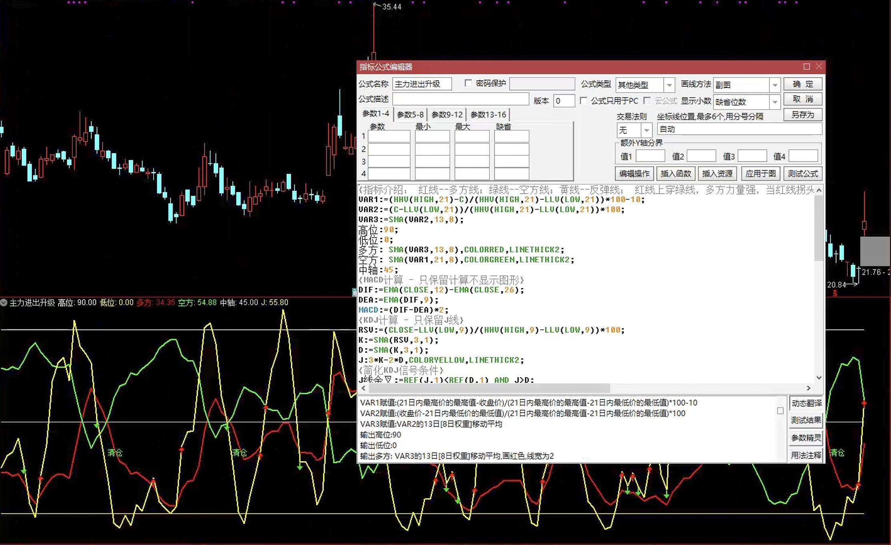
Task: Open the 交易法则 trading rule dropdown
Action: tap(647, 130)
